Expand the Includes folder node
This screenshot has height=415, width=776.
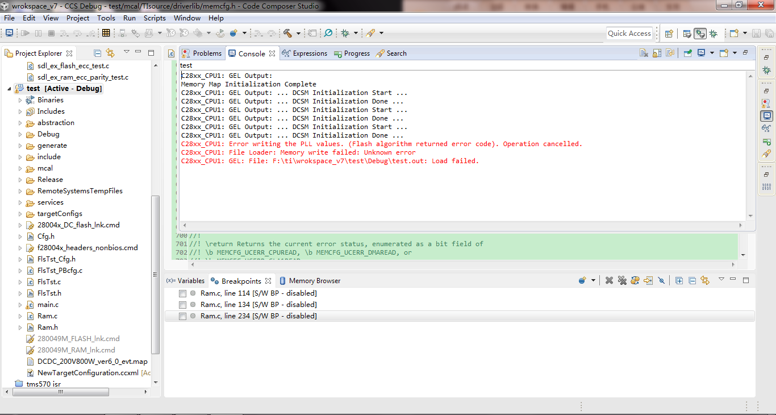(x=20, y=111)
